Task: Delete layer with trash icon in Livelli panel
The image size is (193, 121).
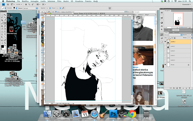Action: click(189, 88)
